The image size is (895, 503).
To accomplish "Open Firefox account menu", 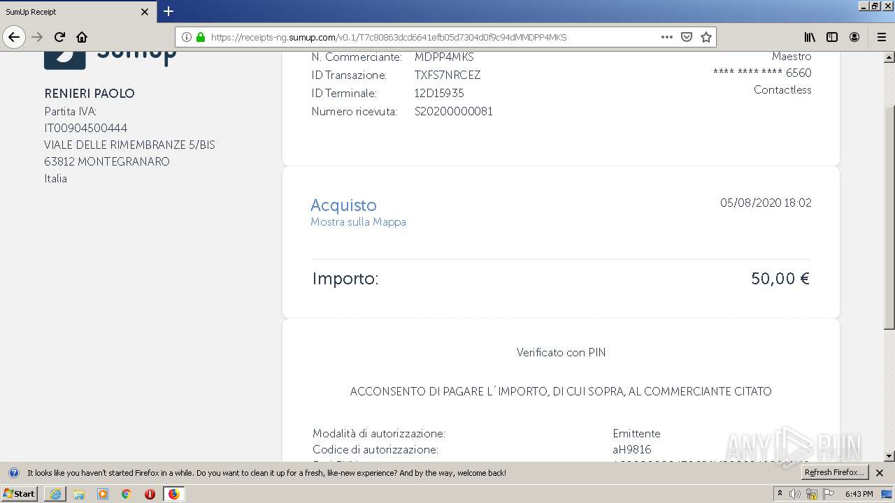I will pyautogui.click(x=854, y=37).
